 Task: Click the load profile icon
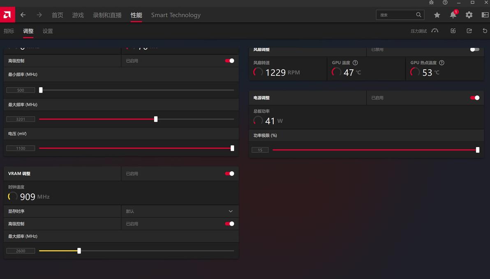point(453,30)
